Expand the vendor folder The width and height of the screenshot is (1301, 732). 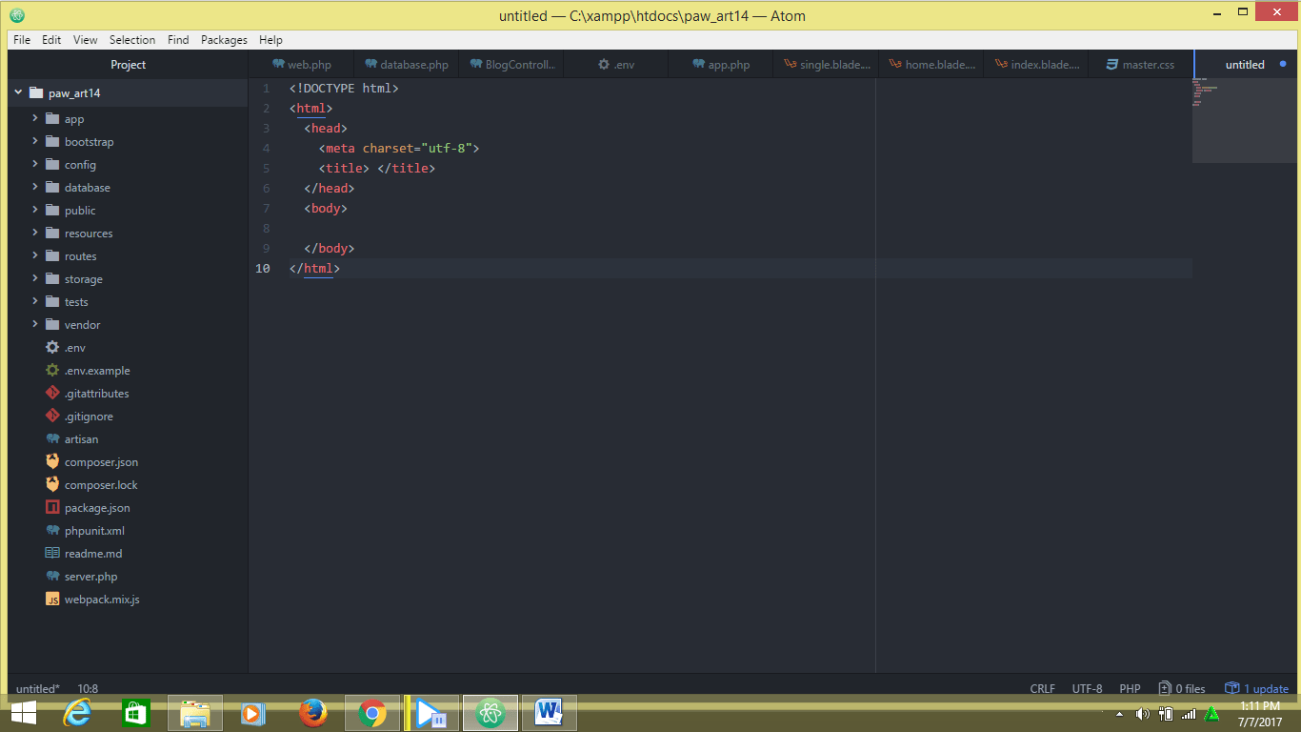34,324
